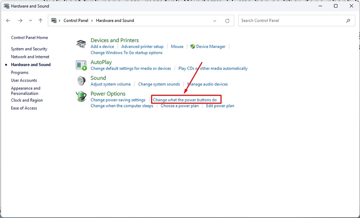360x218 pixels.
Task: Click the search magnifier in search box
Action: pos(348,20)
